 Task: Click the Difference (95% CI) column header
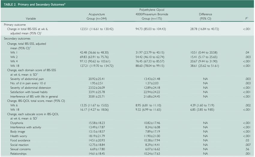(205, 16)
